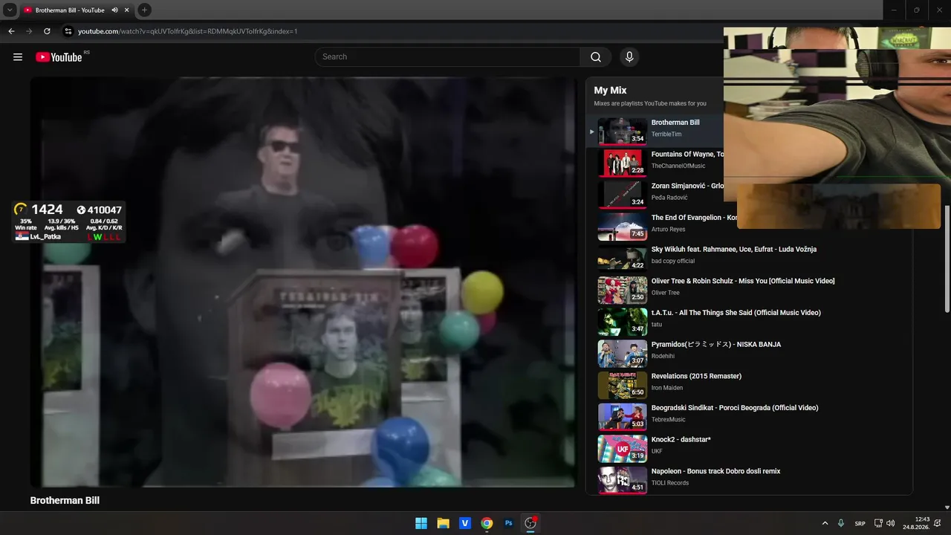The width and height of the screenshot is (951, 535).
Task: Click the TerribleTim channel name
Action: [666, 134]
